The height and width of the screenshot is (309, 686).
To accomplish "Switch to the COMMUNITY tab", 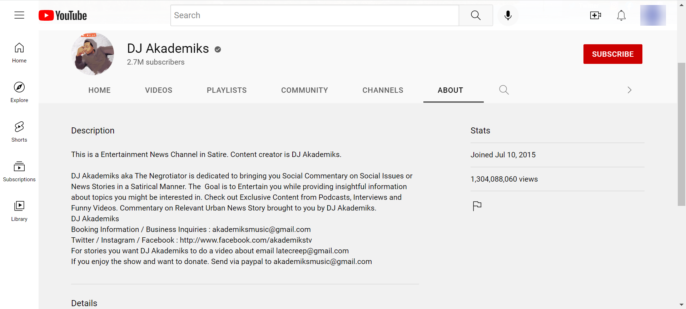I will (x=304, y=90).
